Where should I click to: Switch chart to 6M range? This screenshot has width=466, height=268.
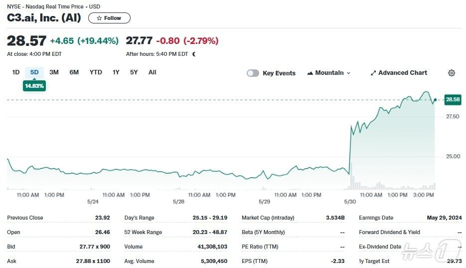(74, 72)
